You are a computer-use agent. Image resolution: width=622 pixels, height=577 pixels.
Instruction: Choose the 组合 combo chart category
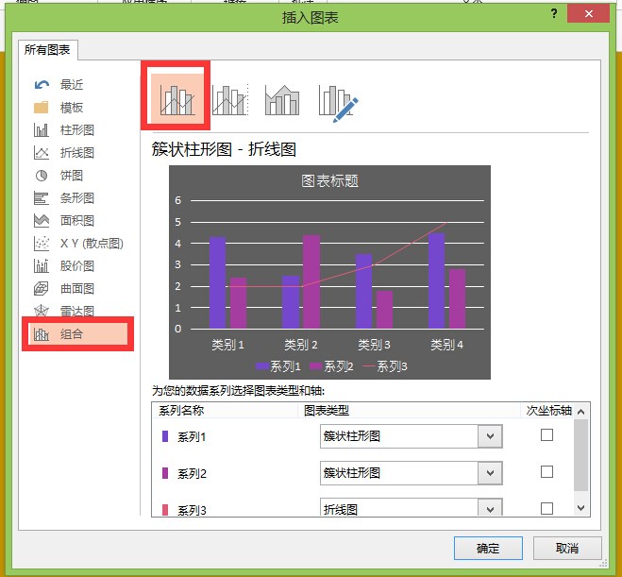(x=78, y=334)
